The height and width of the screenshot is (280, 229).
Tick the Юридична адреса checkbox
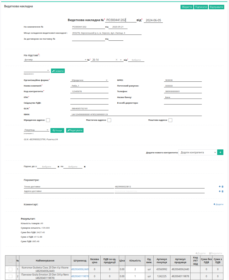click(48, 120)
